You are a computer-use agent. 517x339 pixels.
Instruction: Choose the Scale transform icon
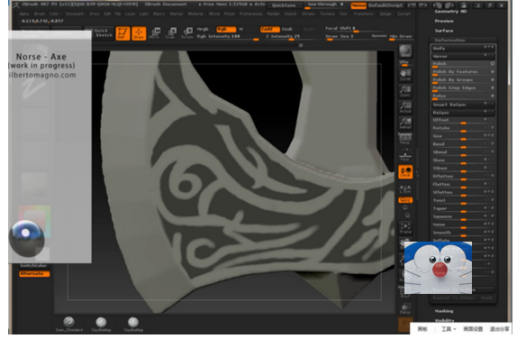coord(171,33)
